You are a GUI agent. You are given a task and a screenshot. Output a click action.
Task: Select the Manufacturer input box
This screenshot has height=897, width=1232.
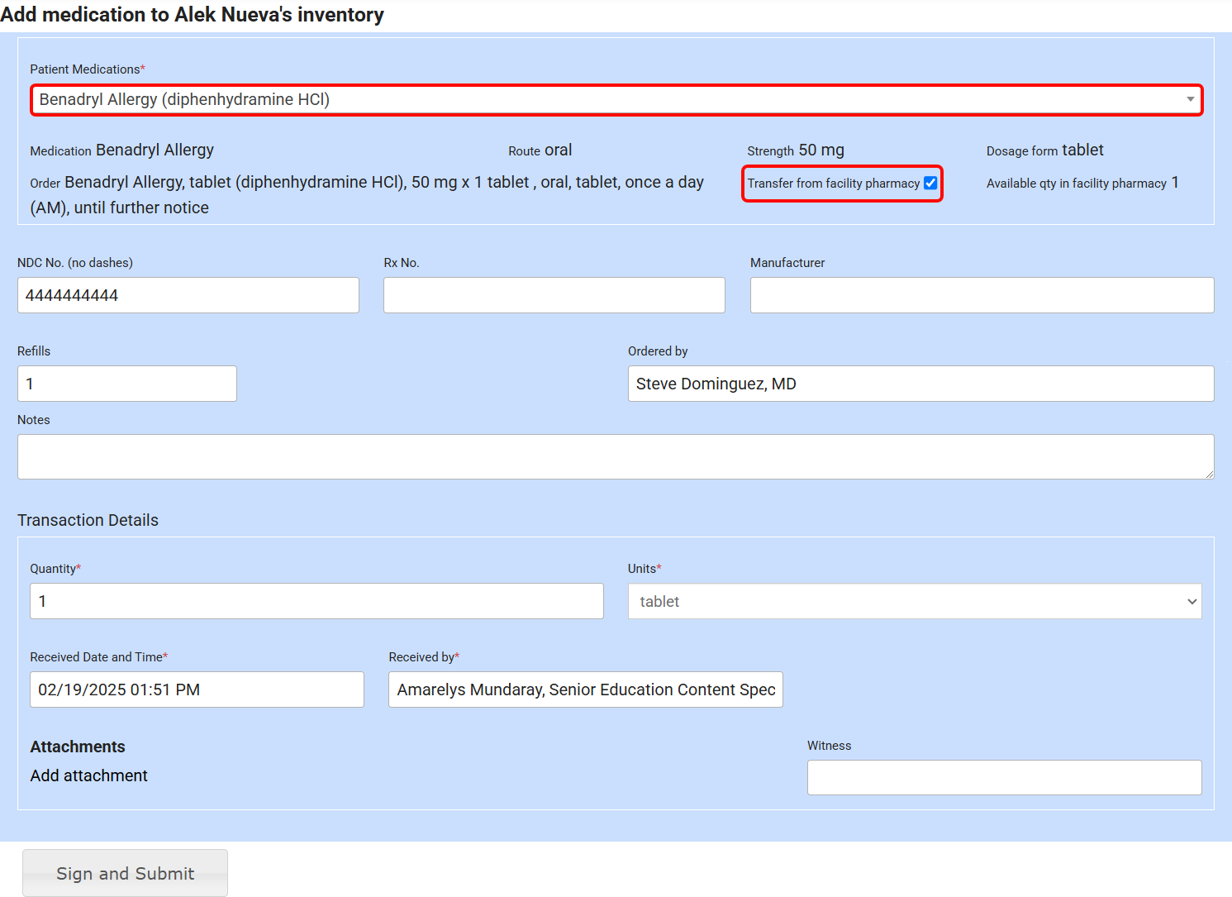tap(982, 295)
